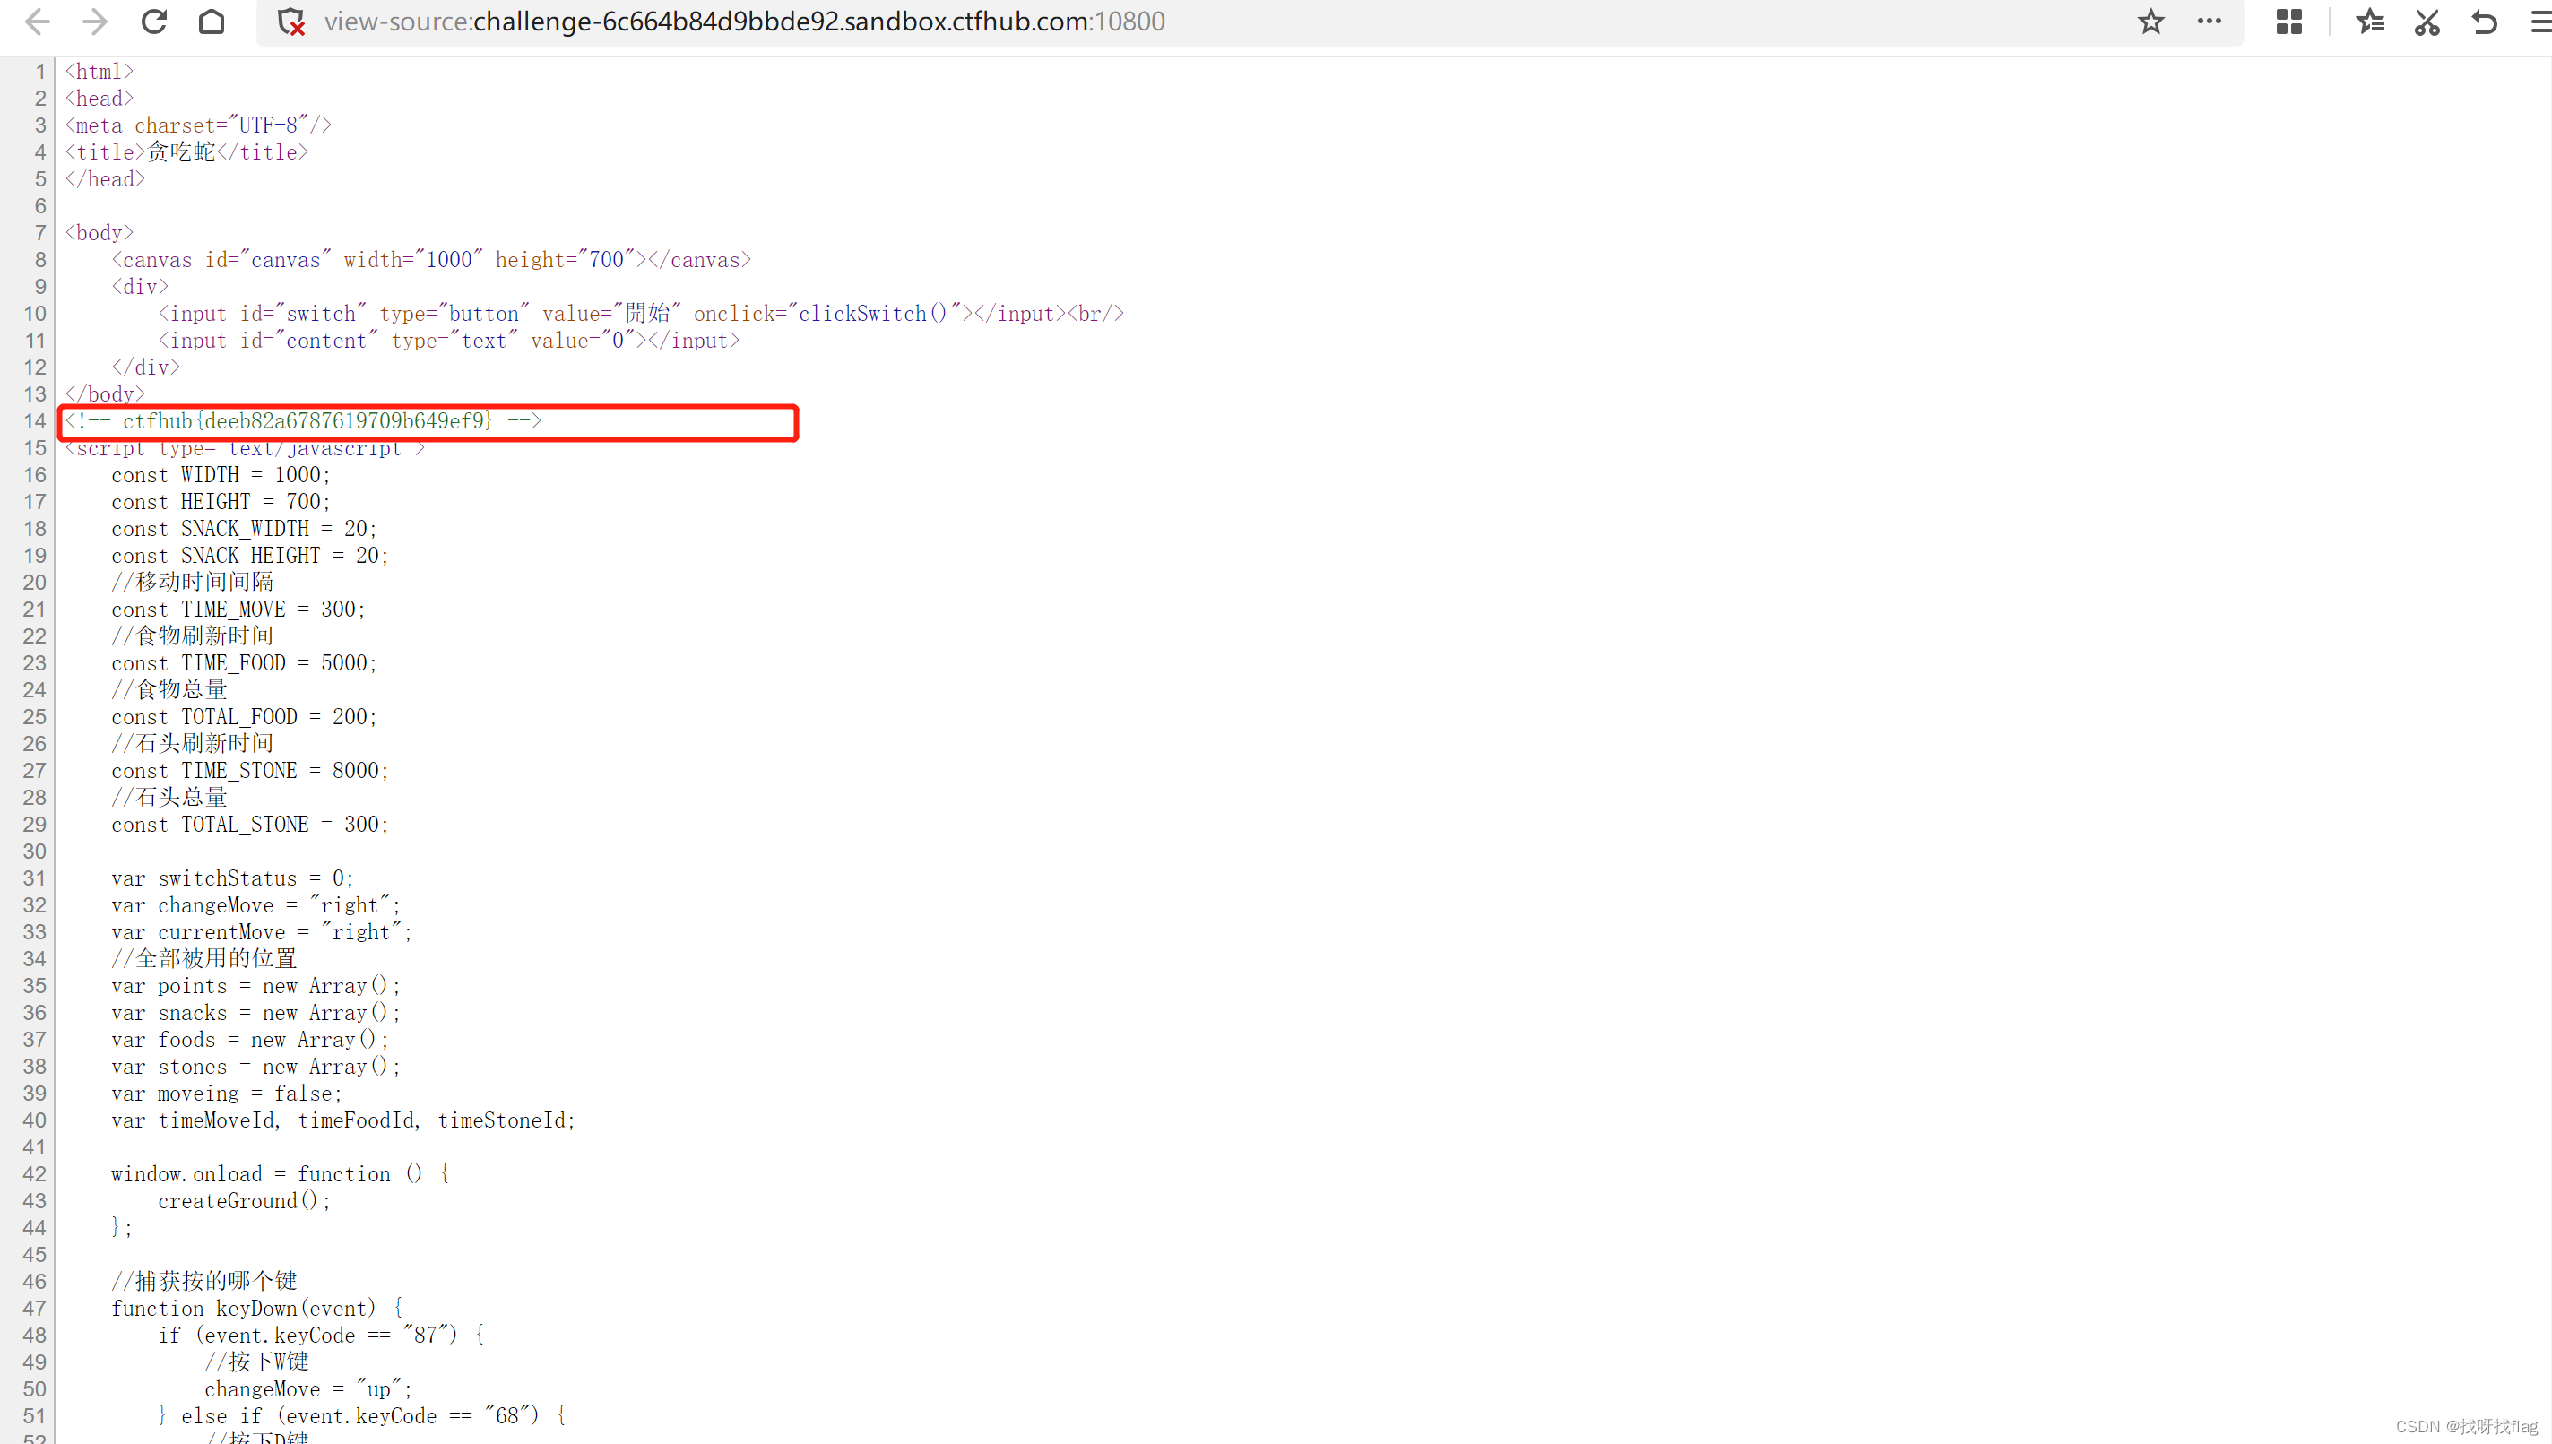Click the browser back arrow
The height and width of the screenshot is (1444, 2552).
tap(38, 22)
